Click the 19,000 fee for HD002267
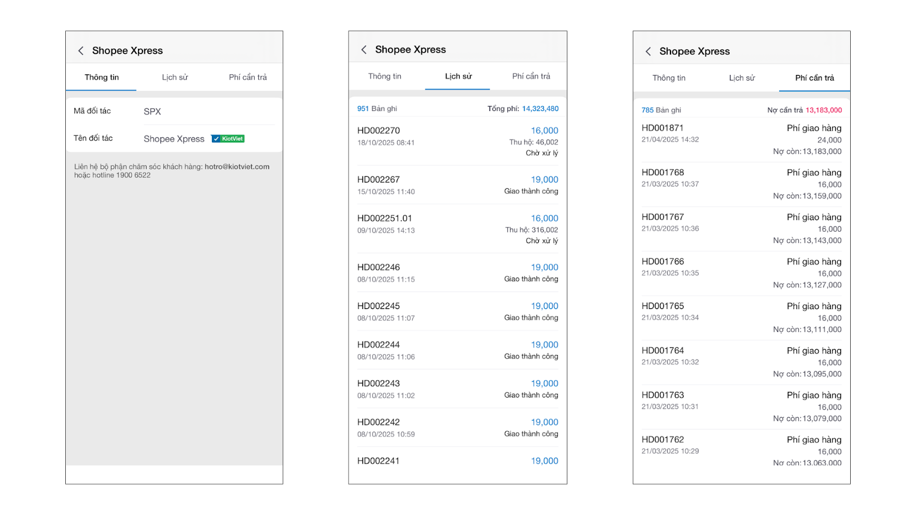Image resolution: width=916 pixels, height=515 pixels. (544, 180)
